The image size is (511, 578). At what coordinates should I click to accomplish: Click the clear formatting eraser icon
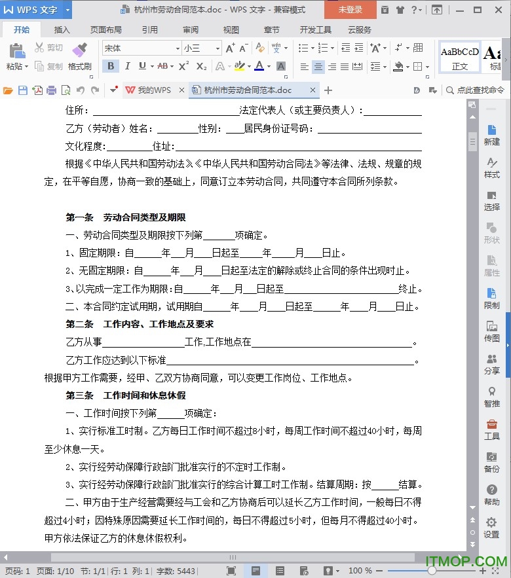click(x=260, y=48)
